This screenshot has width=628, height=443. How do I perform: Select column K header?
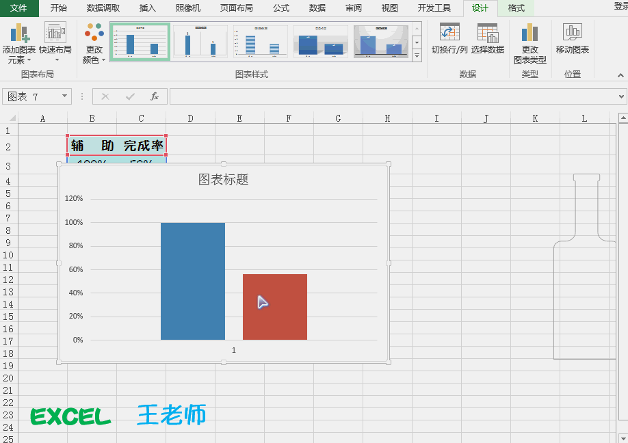click(535, 118)
